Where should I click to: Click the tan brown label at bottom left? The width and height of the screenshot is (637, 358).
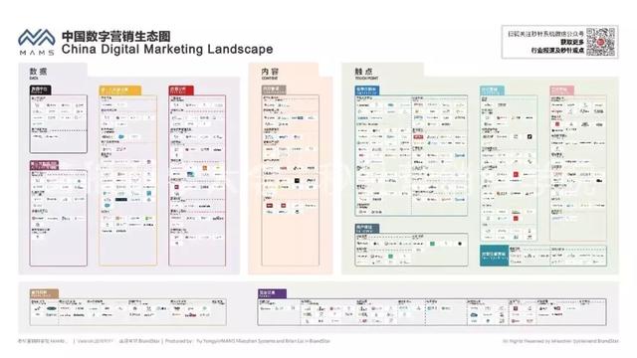[x=44, y=293]
